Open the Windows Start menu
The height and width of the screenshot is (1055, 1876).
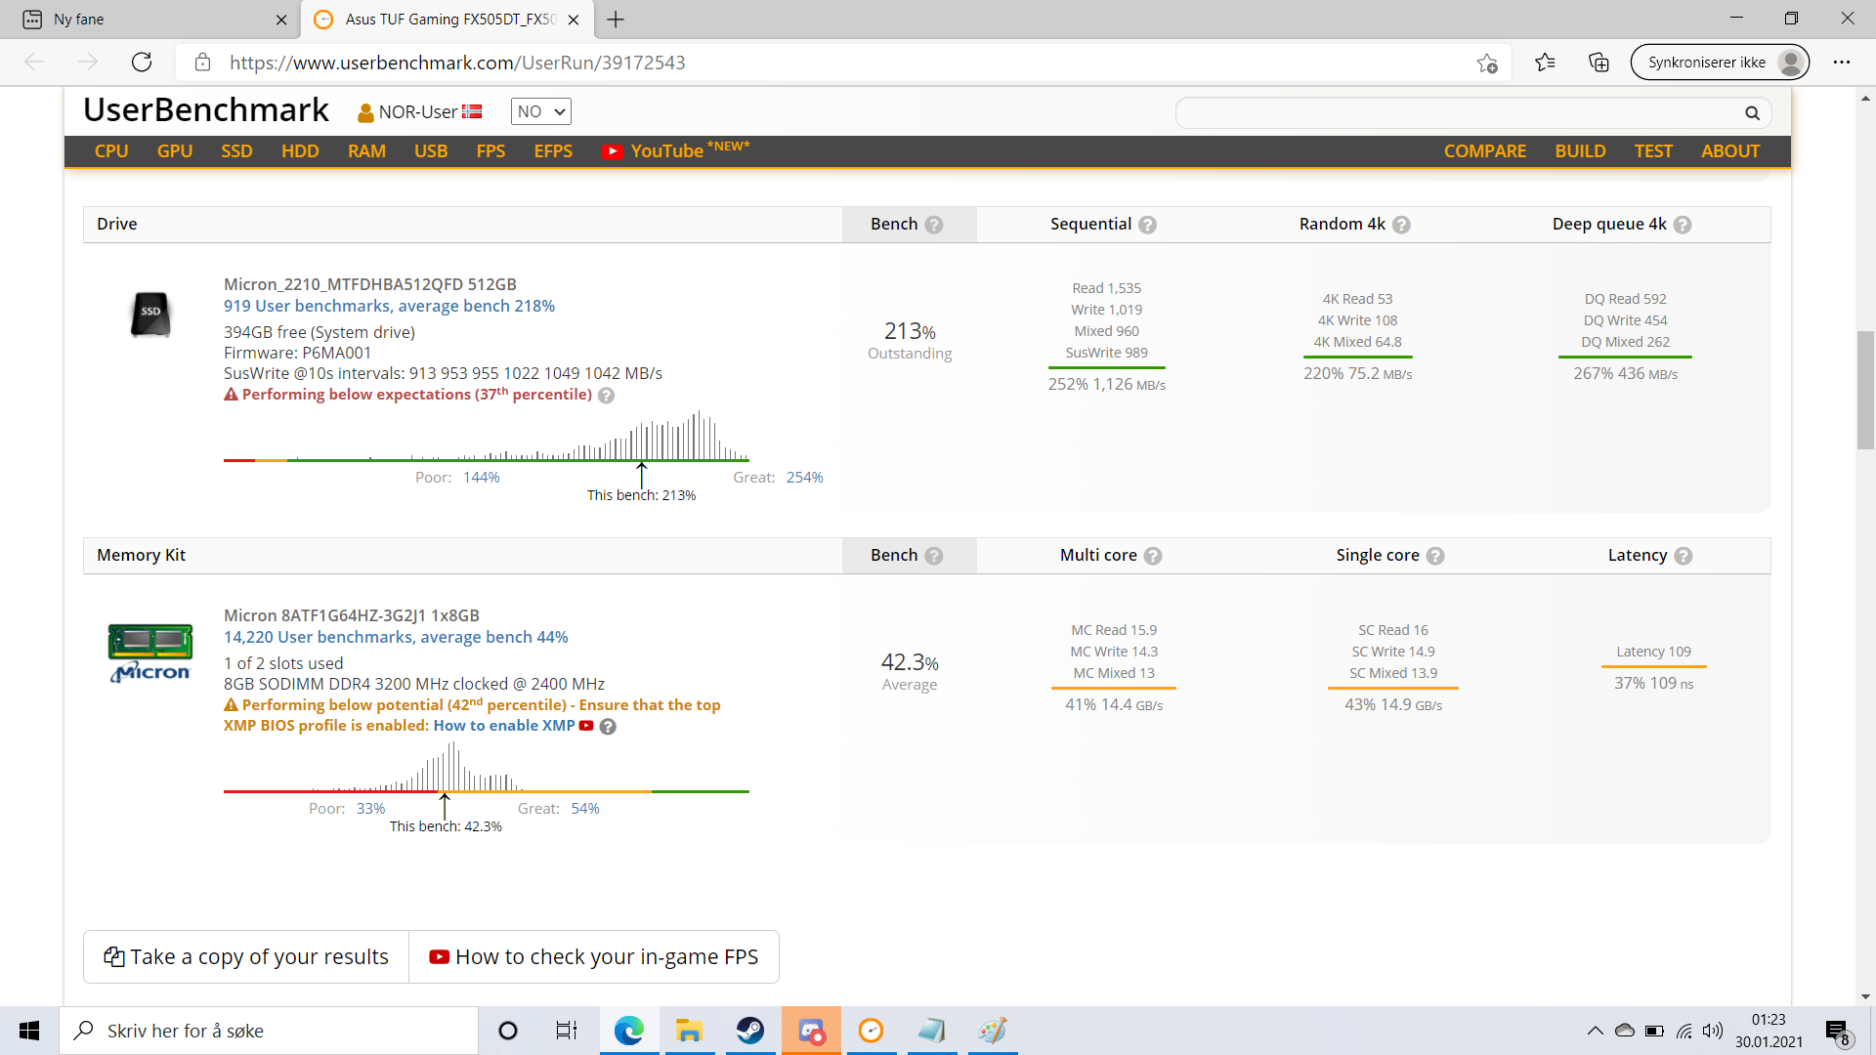click(29, 1031)
